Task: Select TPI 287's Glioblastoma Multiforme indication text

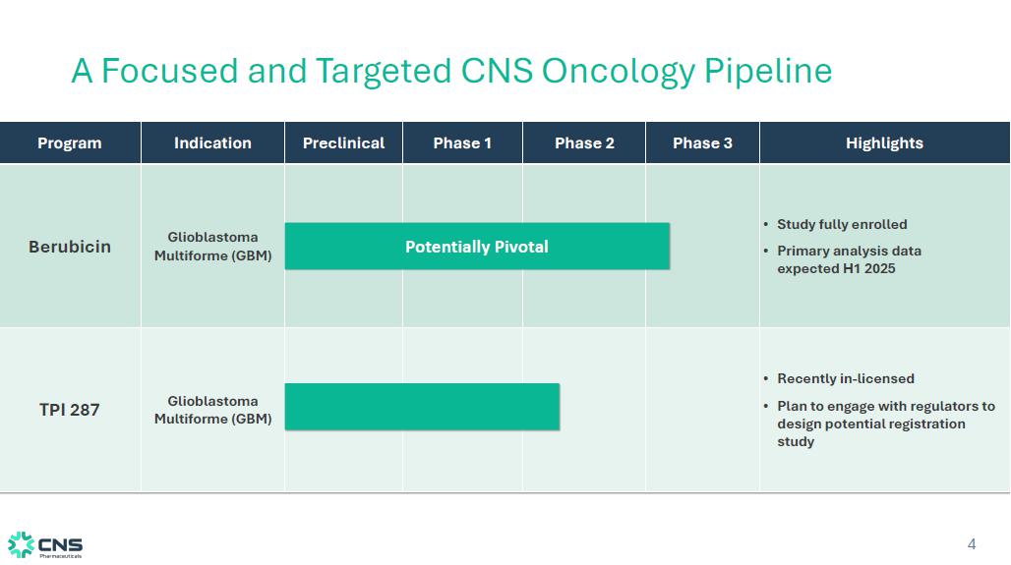Action: pyautogui.click(x=212, y=411)
